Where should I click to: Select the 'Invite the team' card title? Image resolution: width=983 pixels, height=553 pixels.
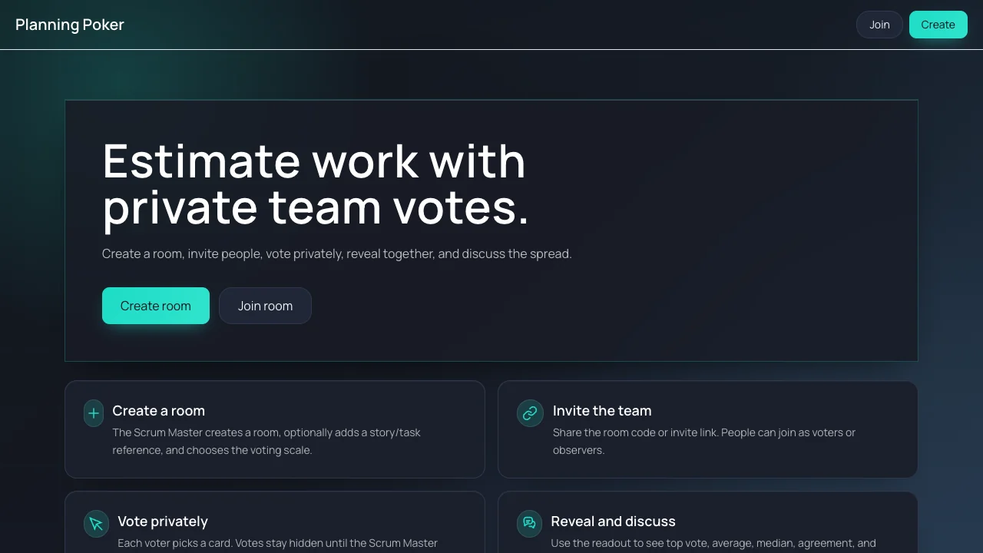click(x=602, y=411)
